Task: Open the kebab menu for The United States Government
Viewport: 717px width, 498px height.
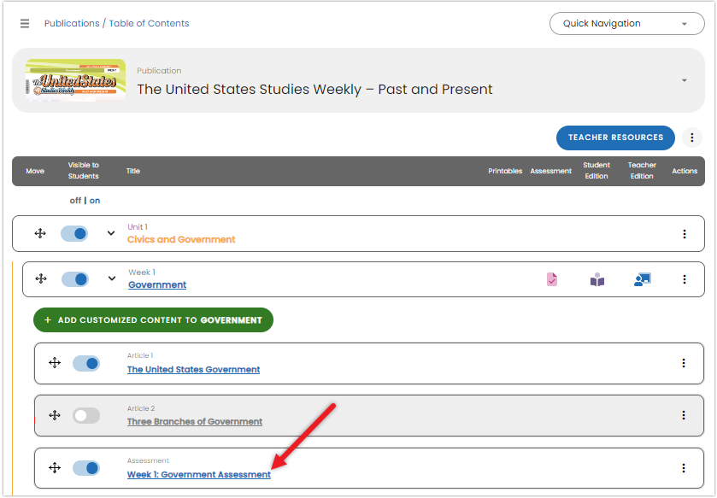Action: click(x=684, y=362)
